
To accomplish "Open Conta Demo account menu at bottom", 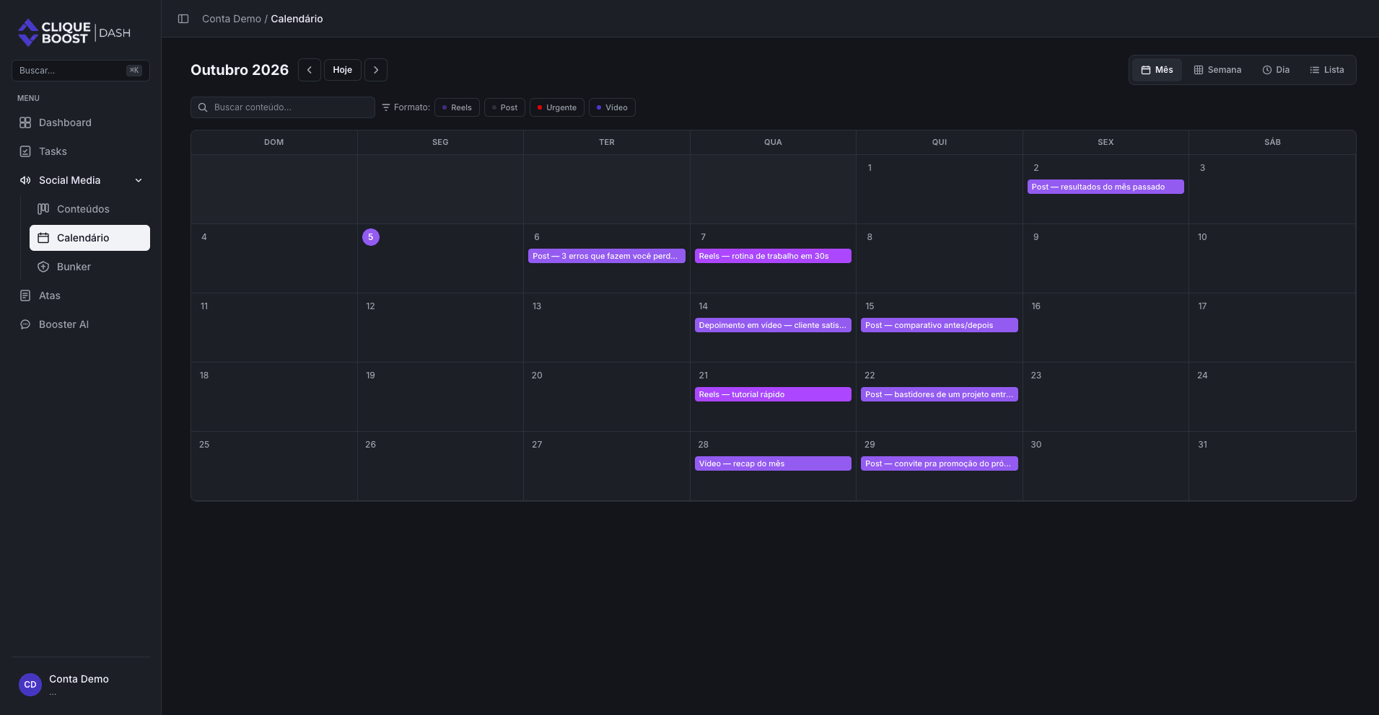I will [x=81, y=685].
